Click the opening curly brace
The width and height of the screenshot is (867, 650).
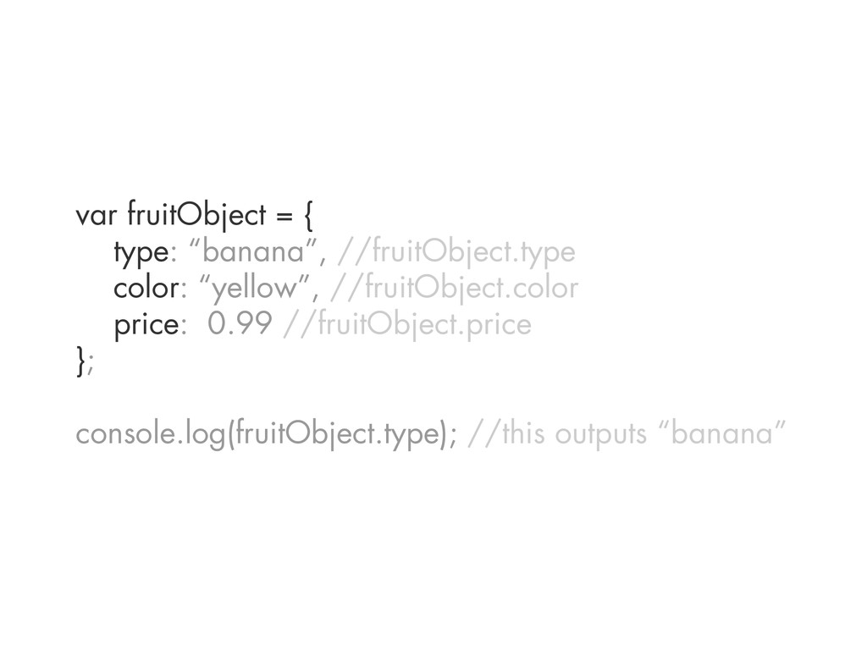click(x=308, y=216)
